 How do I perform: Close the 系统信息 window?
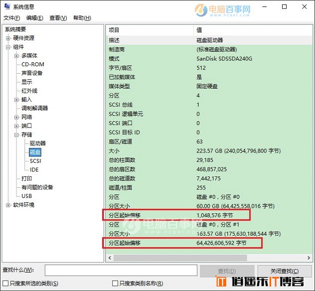coord(305,7)
